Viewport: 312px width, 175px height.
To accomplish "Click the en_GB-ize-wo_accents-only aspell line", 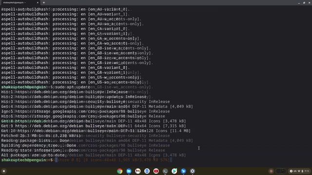I will tap(77, 63).
